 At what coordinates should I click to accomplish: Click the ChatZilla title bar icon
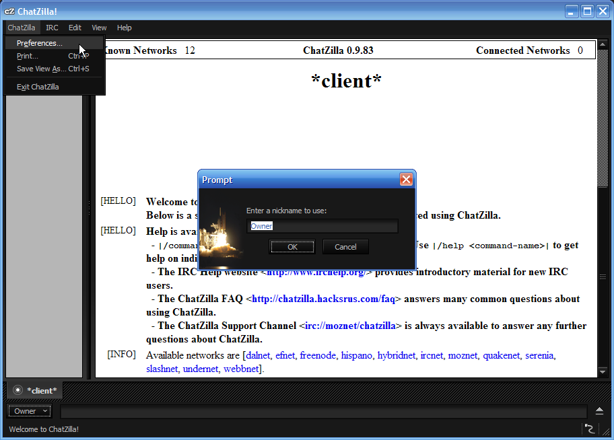coord(9,11)
